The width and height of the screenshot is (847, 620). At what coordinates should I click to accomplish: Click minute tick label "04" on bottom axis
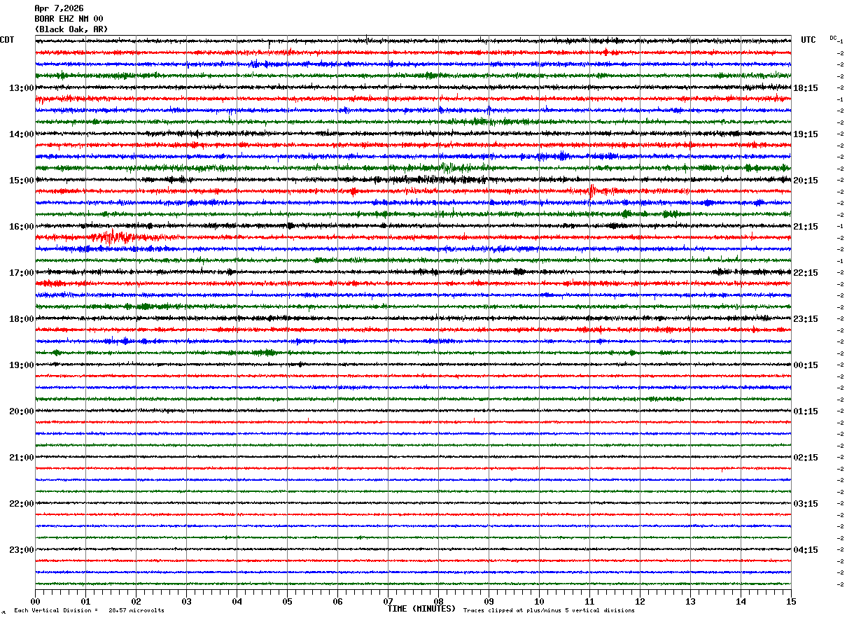pos(237,601)
